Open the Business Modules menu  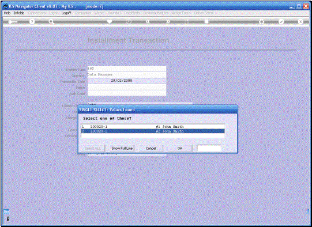point(156,13)
